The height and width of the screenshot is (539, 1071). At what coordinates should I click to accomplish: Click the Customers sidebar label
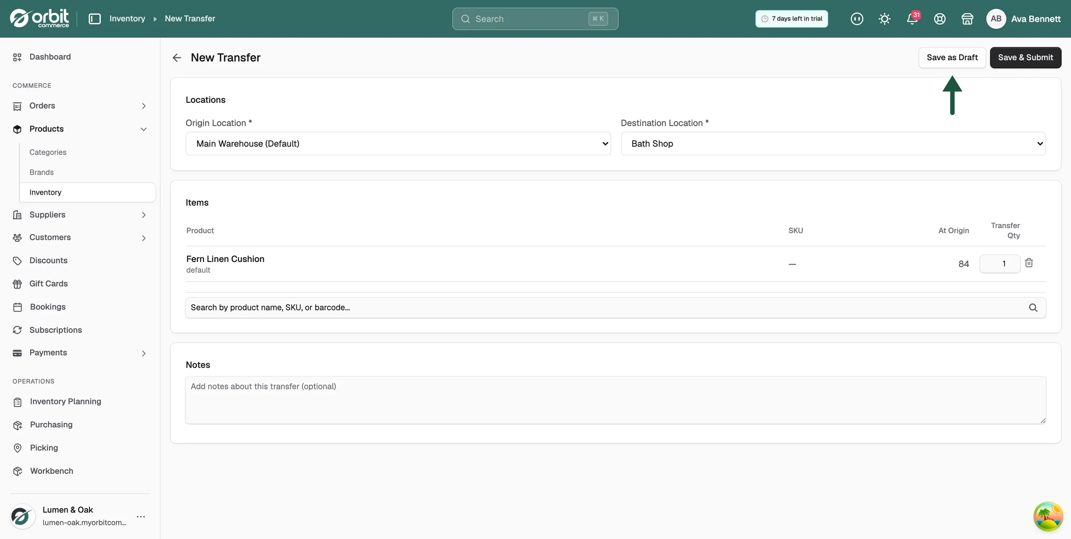coord(50,237)
